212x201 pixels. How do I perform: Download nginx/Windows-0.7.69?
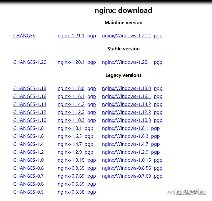pyautogui.click(x=126, y=176)
